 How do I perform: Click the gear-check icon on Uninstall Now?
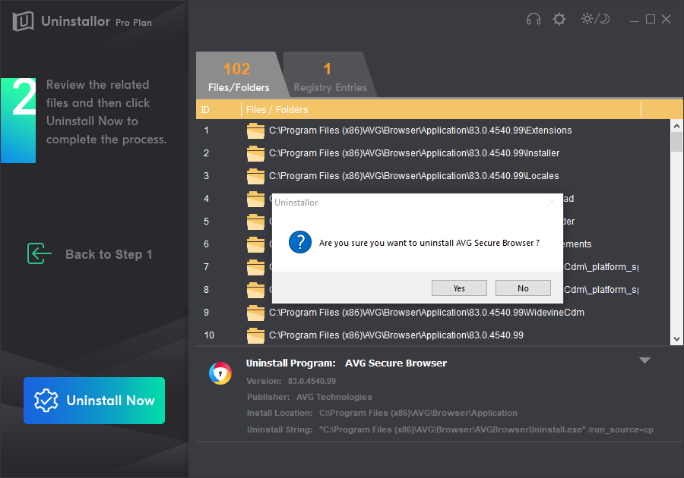pos(46,401)
